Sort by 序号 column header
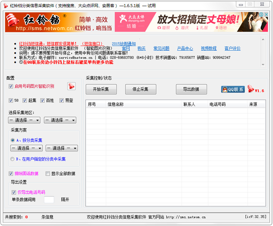The width and height of the screenshot is (273, 226). pos(96,105)
